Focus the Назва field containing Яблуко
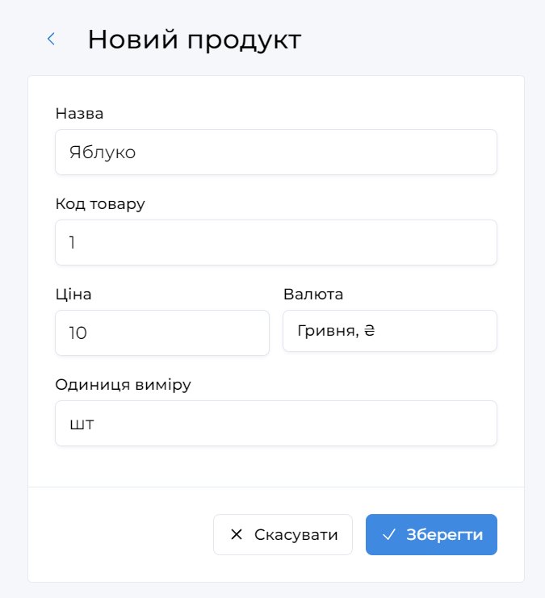Image resolution: width=545 pixels, height=598 pixels. [x=275, y=152]
